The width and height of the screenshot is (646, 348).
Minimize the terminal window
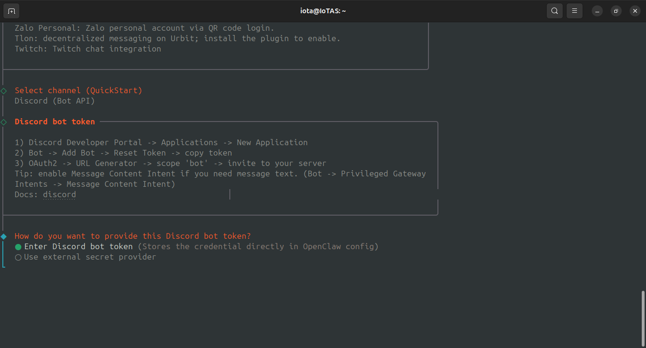597,11
